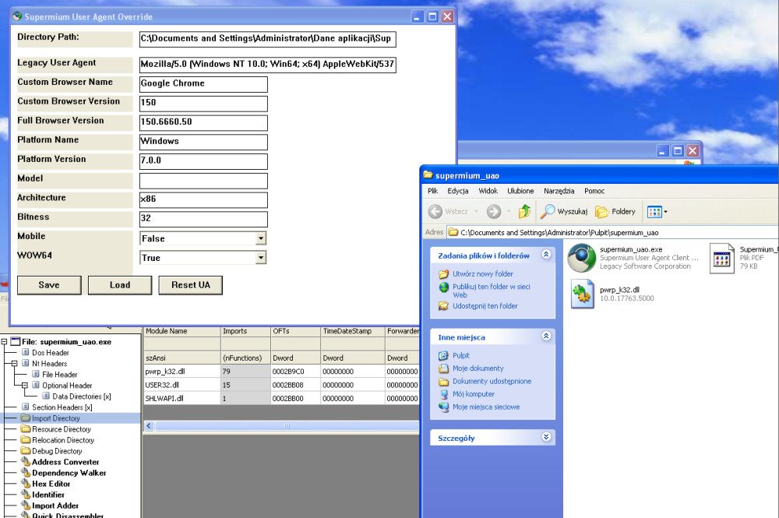Open the Plik menu in Explorer
The height and width of the screenshot is (518, 779).
click(432, 191)
